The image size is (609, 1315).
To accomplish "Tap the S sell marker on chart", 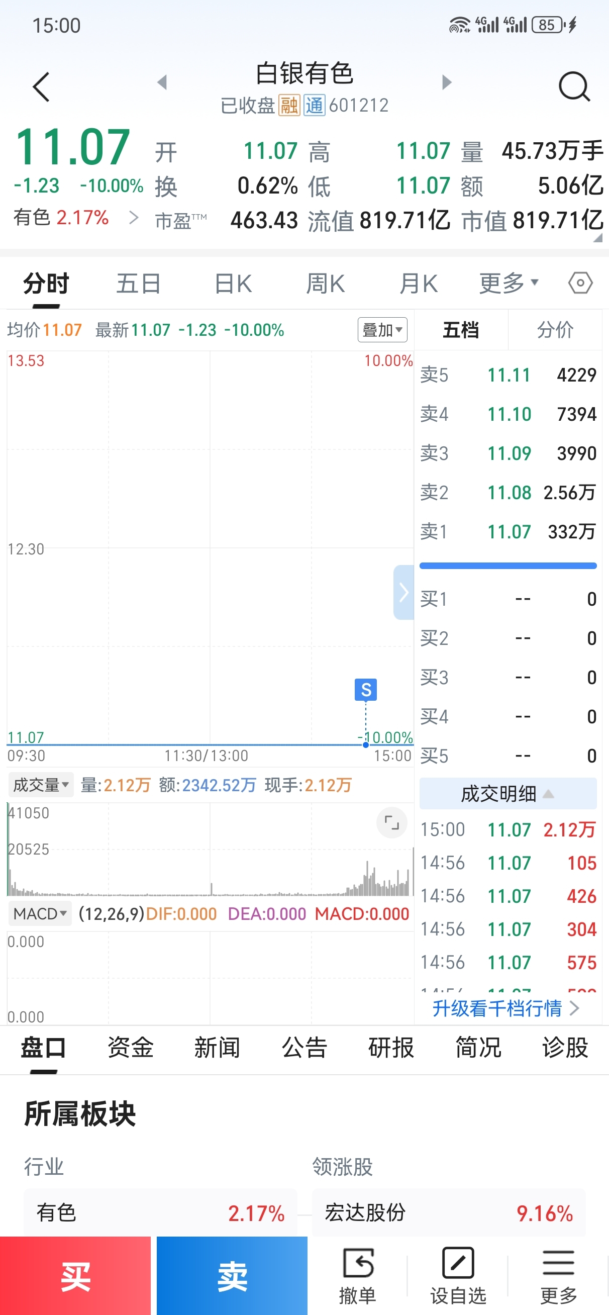I will tap(366, 690).
